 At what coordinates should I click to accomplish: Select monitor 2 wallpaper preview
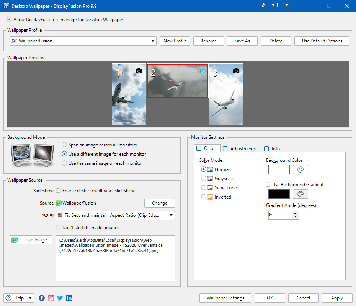coord(178,81)
